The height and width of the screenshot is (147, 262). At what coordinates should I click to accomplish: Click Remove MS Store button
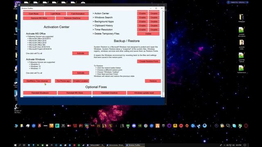point(39,18)
